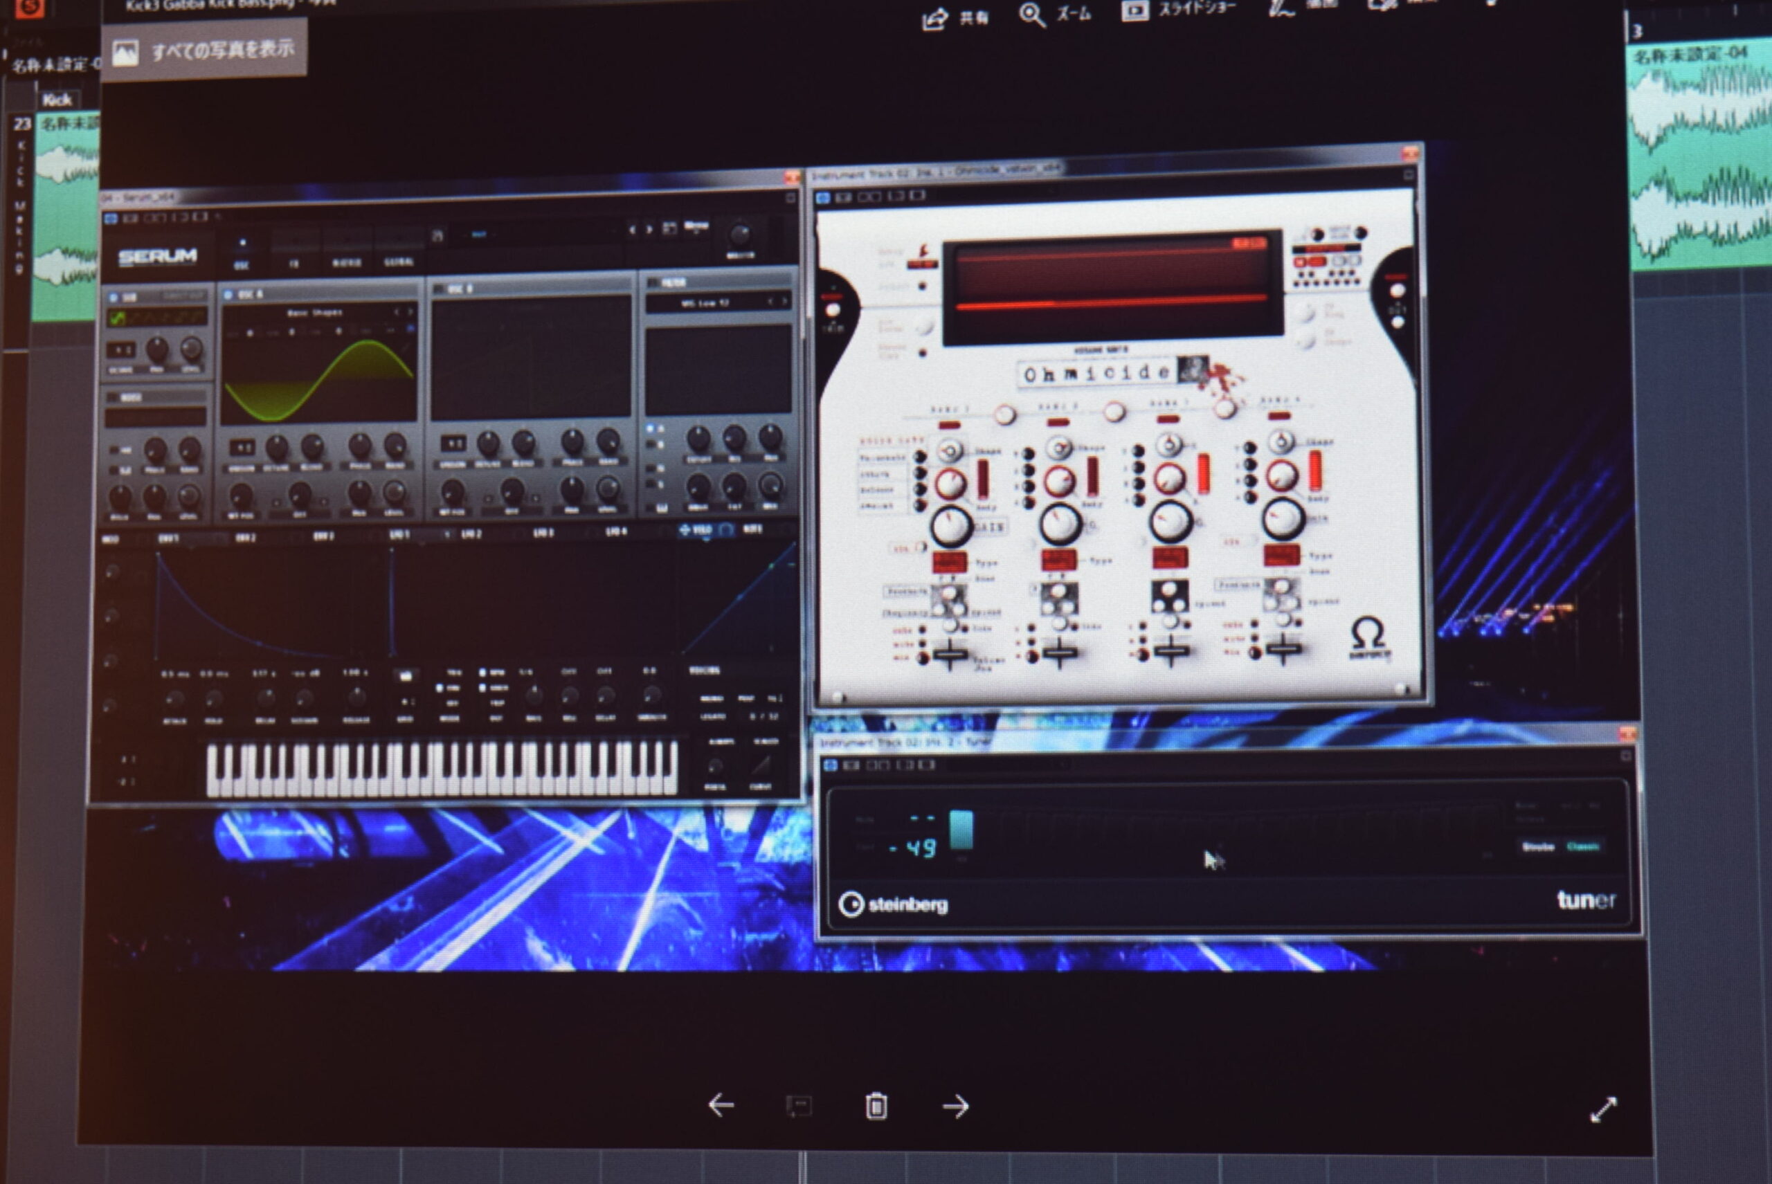Viewport: 1772px width, 1184px height.
Task: Select Serum LFO 1 tab
Action: pyautogui.click(x=399, y=535)
